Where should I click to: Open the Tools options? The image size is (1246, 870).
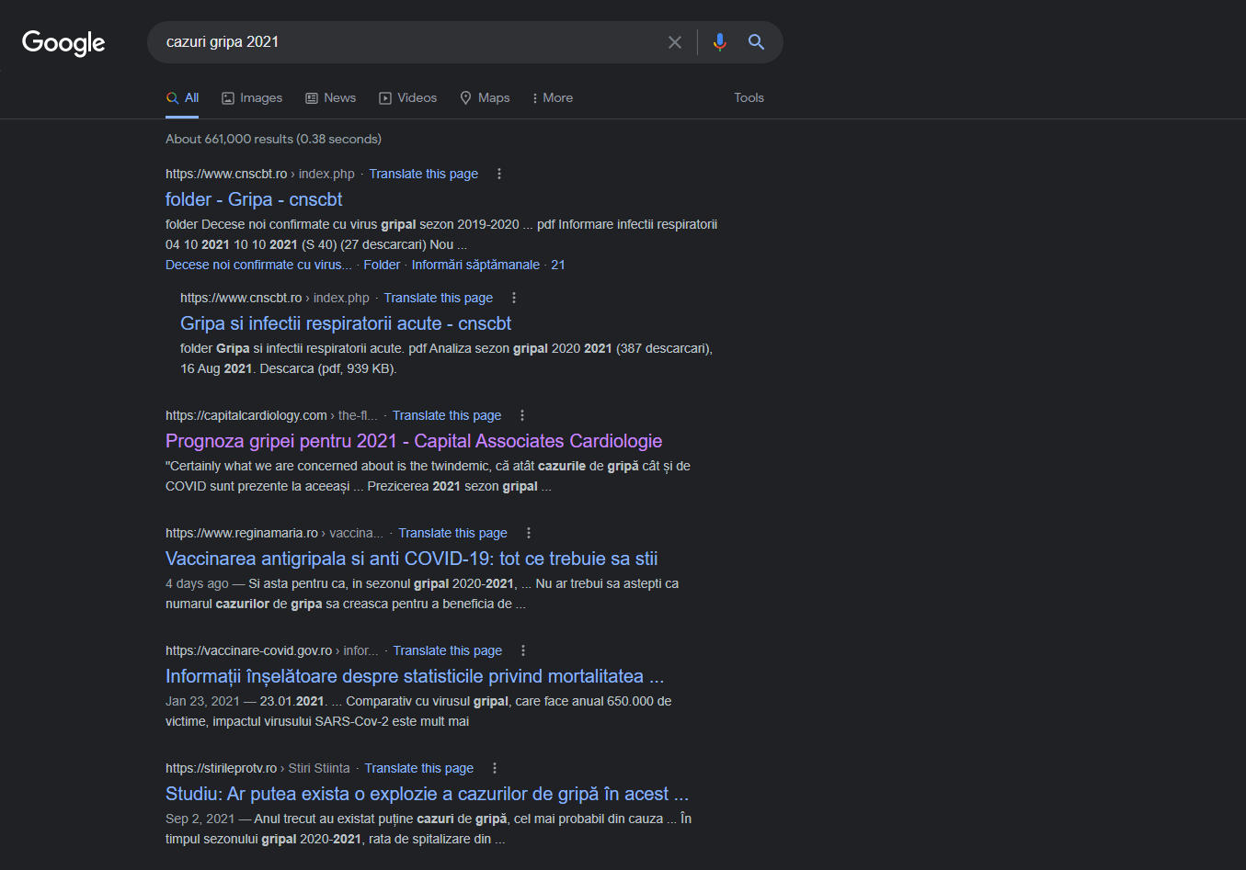pos(749,97)
